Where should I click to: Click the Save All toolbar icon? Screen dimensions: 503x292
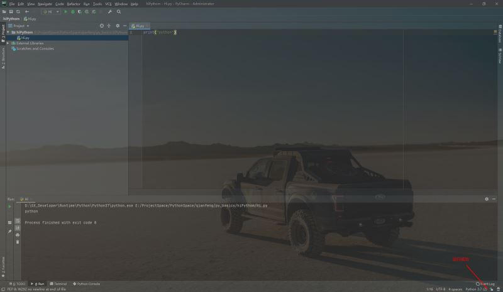pos(11,12)
